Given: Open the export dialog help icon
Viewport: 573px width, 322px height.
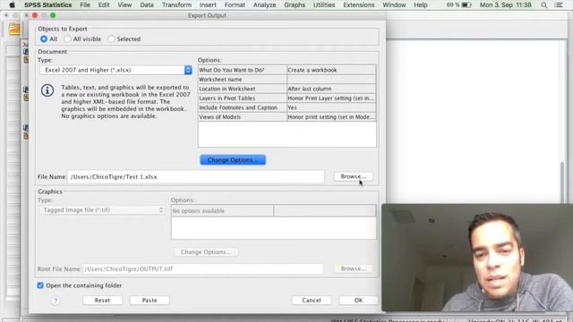Looking at the screenshot, I should (x=56, y=301).
